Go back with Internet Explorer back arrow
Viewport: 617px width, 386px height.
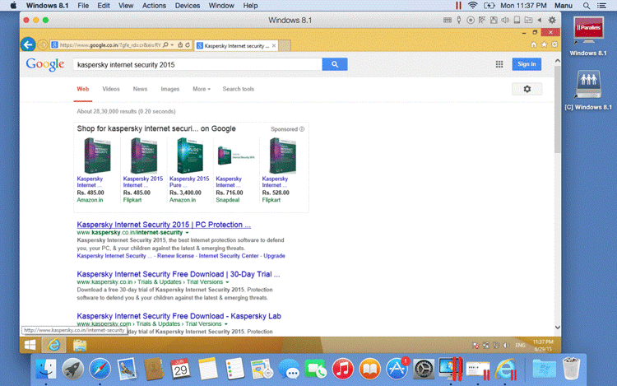tap(28, 45)
